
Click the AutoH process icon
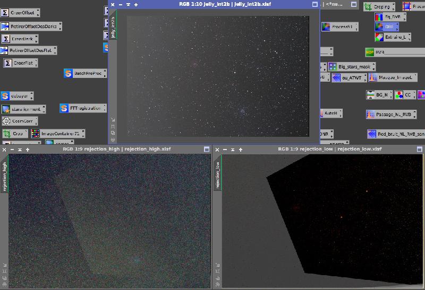(x=331, y=113)
